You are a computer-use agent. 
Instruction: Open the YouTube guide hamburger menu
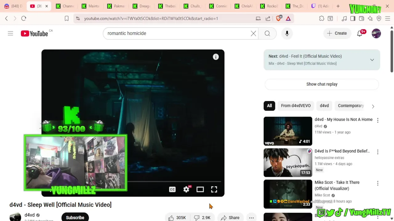(10, 33)
